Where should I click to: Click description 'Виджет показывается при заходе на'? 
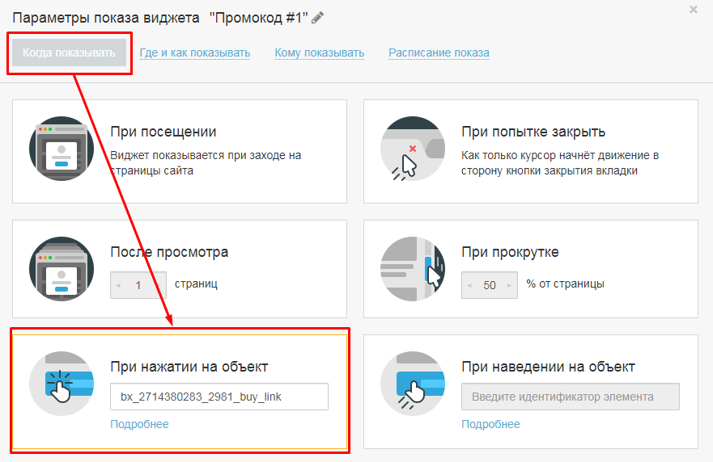(x=206, y=155)
